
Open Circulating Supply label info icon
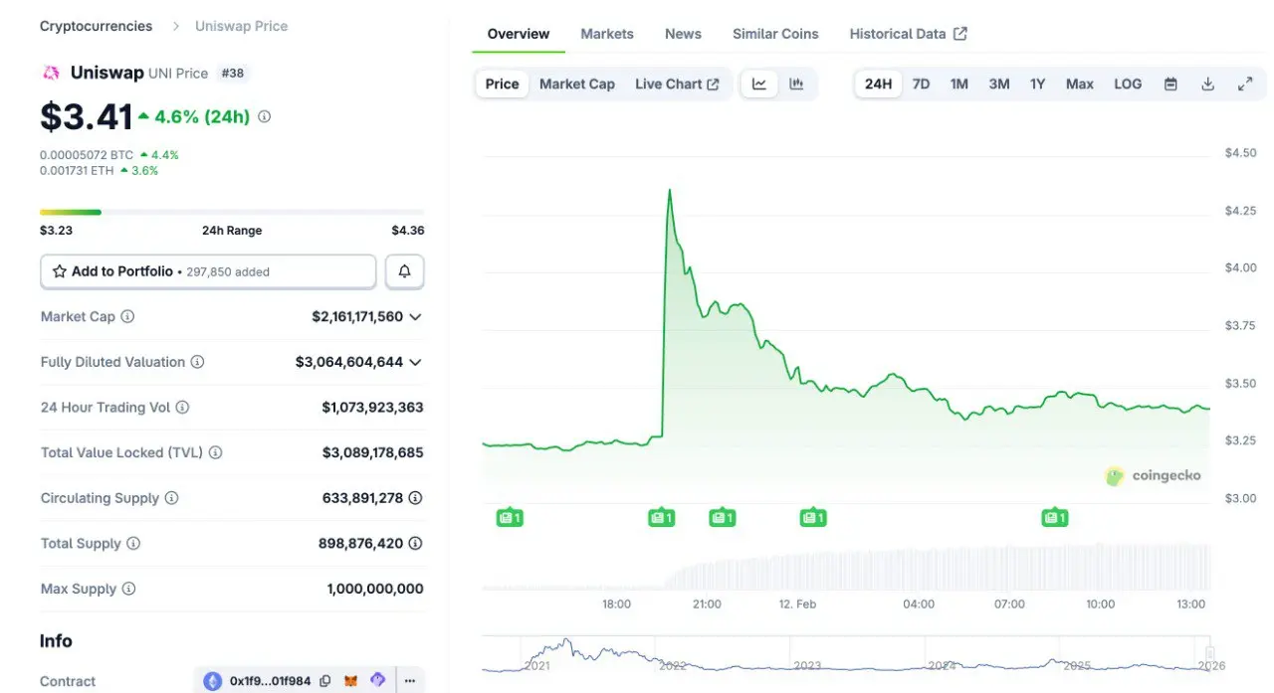click(x=171, y=497)
